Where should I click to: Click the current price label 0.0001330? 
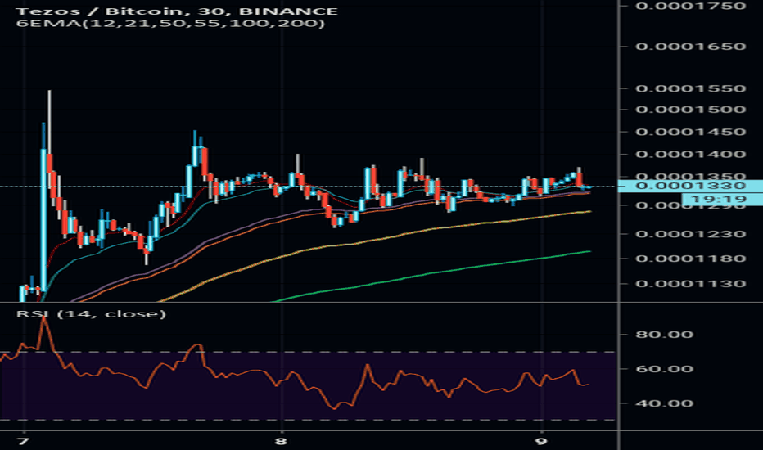point(690,186)
